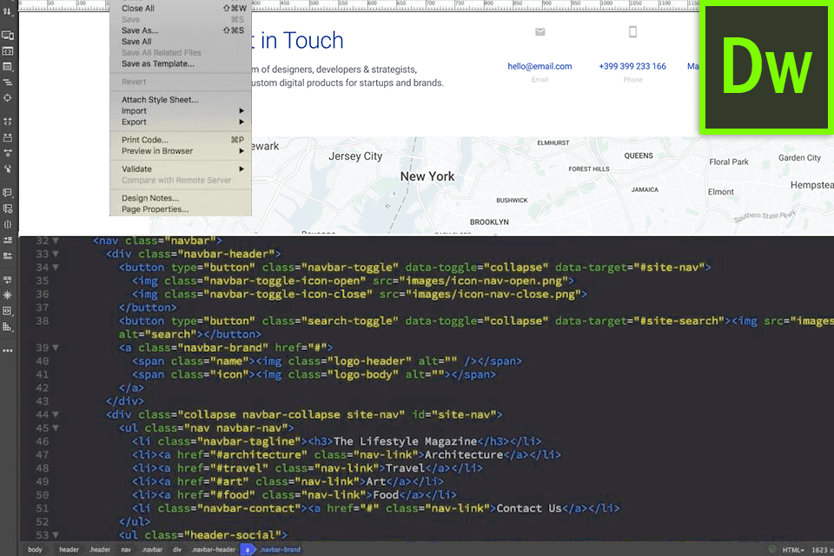Click the green status check icon in the status bar
The image size is (834, 556).
click(772, 549)
